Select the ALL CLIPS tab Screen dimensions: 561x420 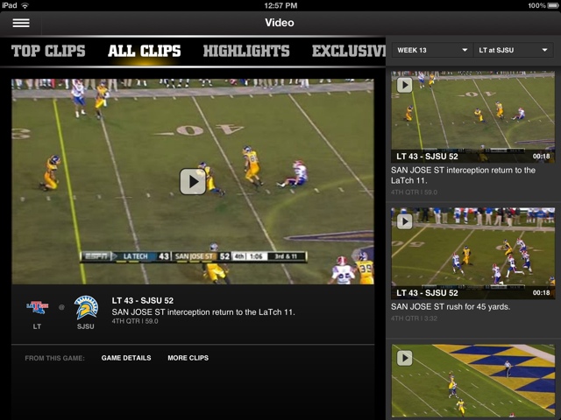pos(144,51)
